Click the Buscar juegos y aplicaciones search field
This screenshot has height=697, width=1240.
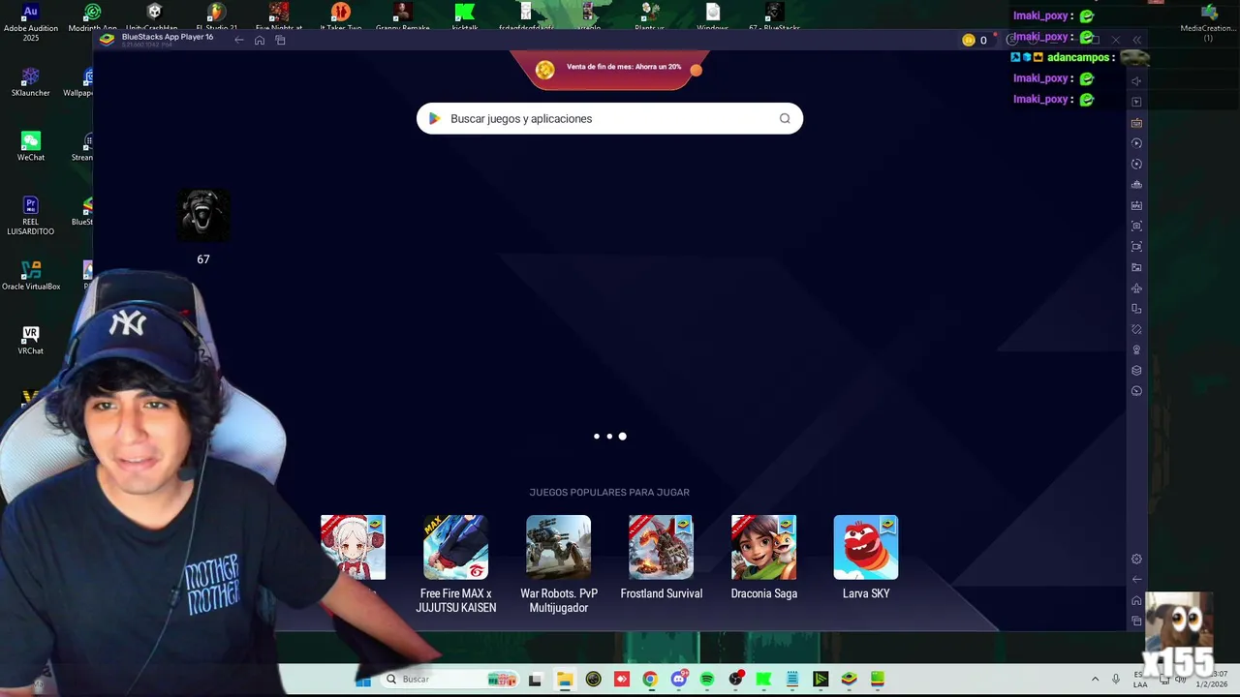pos(609,118)
